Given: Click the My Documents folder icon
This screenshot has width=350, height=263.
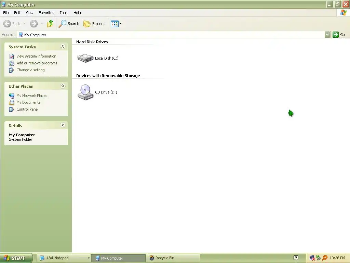Looking at the screenshot, I should coord(12,103).
